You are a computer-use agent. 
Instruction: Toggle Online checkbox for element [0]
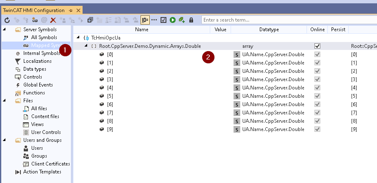pos(317,54)
